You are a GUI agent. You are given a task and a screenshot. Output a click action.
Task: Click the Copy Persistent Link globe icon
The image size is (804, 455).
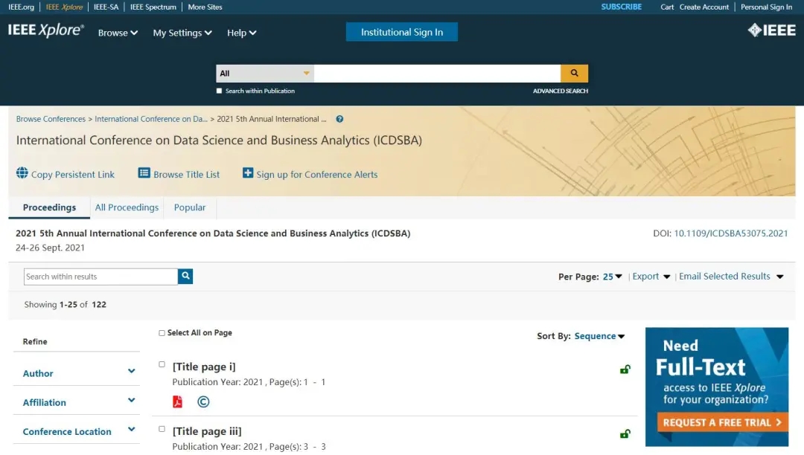(22, 173)
